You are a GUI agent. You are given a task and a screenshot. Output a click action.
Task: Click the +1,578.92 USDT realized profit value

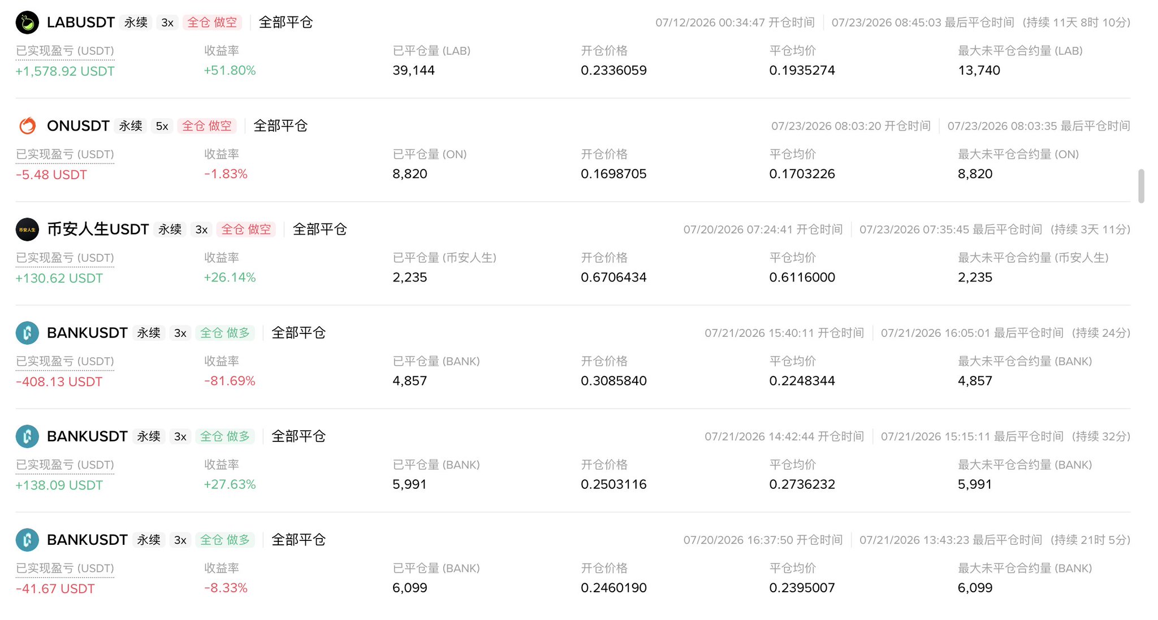coord(65,71)
